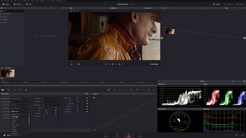
Task: Toggle loop playback in viewer
Action: coord(123,64)
